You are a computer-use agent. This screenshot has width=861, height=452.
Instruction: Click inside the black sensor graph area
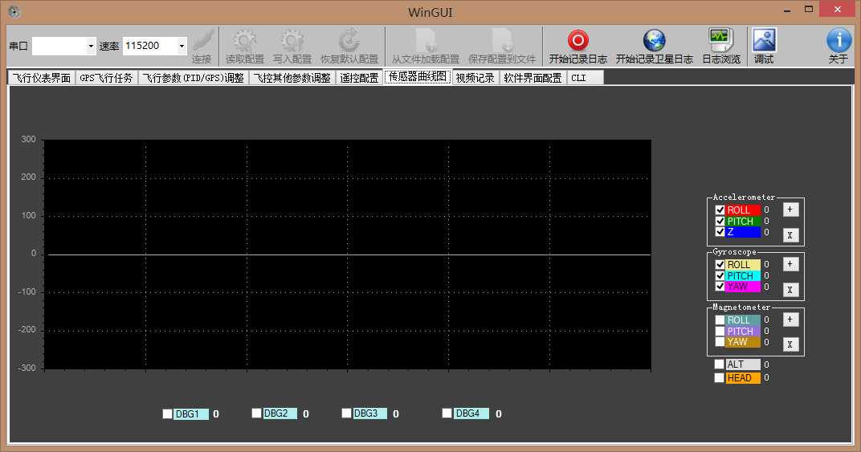(347, 254)
